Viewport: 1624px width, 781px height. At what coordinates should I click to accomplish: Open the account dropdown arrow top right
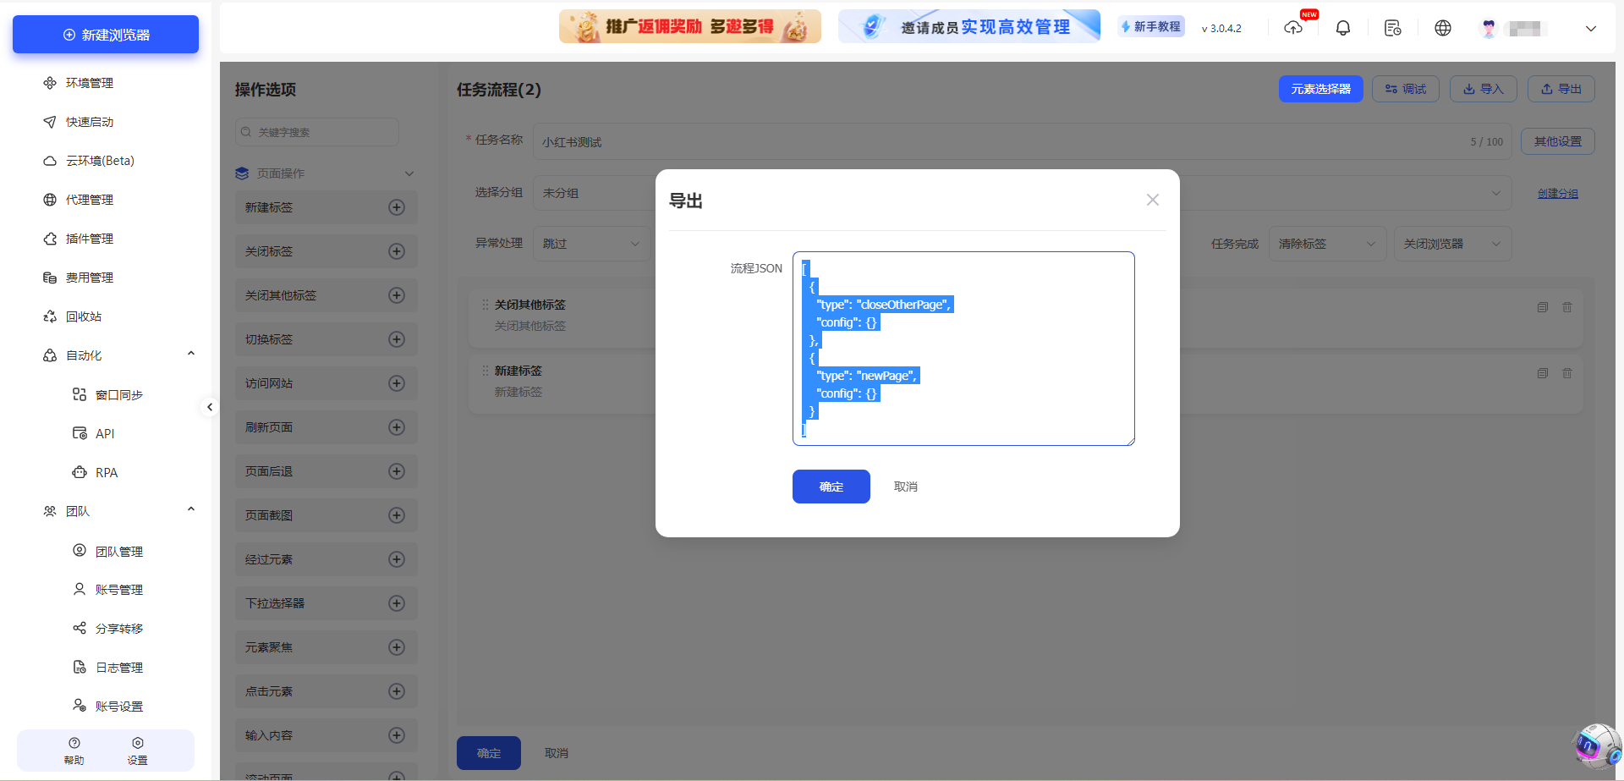[x=1591, y=28]
